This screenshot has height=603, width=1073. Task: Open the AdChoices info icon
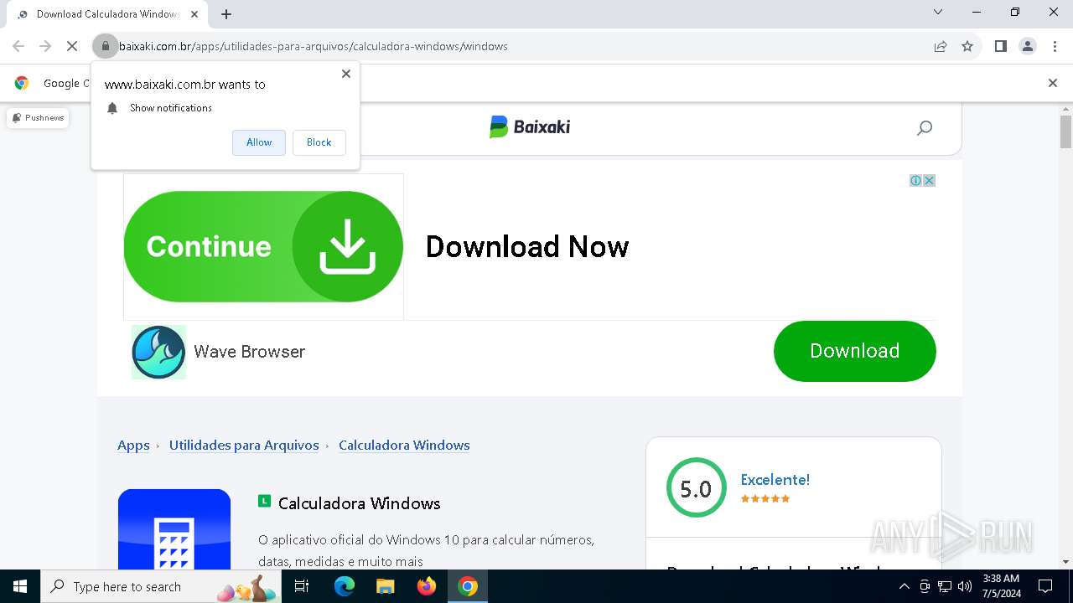916,181
